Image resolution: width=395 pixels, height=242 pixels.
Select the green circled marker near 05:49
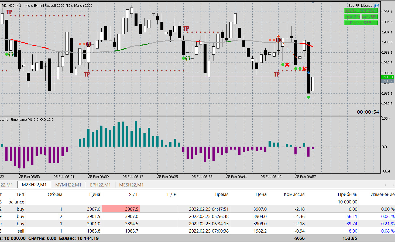tap(11, 54)
